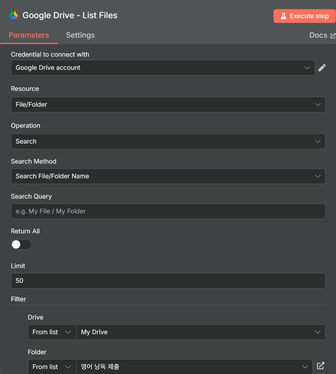This screenshot has height=374, width=336.
Task: Select the Parameters tab
Action: tap(29, 35)
